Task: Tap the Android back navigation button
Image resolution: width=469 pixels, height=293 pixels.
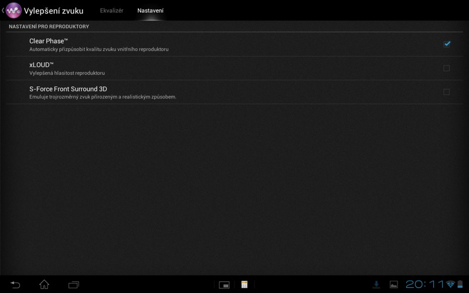Action: coord(15,284)
